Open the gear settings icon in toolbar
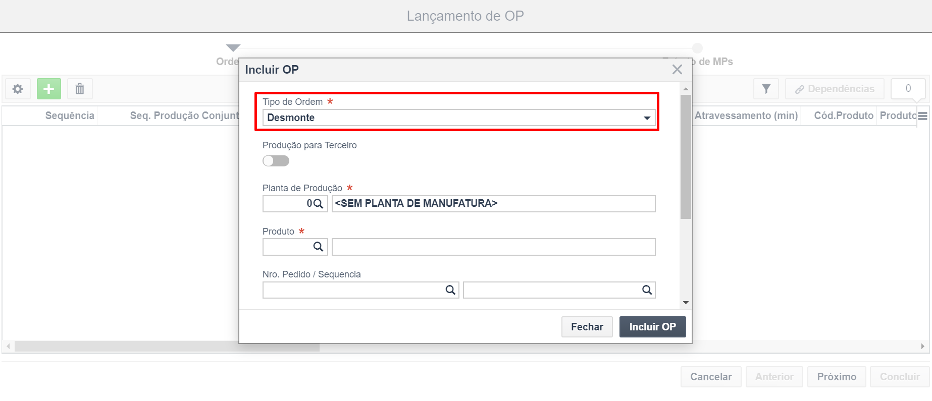 pos(18,89)
